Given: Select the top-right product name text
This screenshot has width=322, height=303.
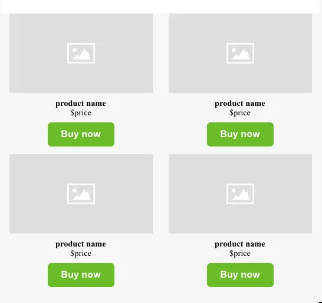Looking at the screenshot, I should 240,103.
